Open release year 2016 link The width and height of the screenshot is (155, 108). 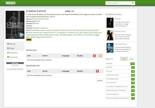(x=38, y=21)
